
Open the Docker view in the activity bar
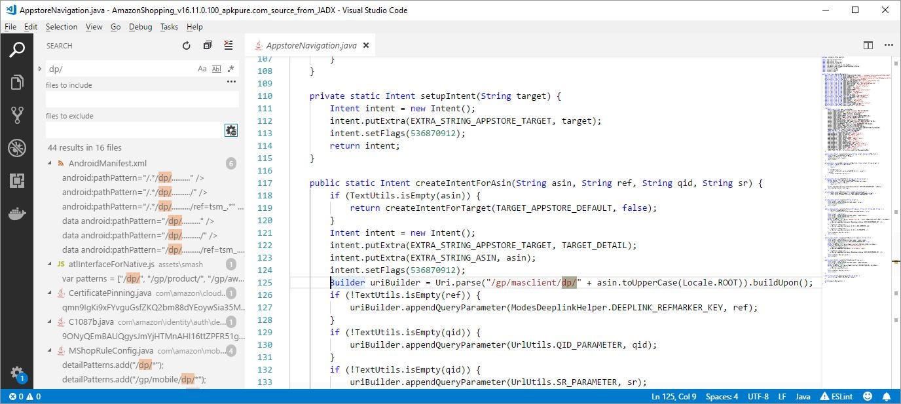(17, 213)
